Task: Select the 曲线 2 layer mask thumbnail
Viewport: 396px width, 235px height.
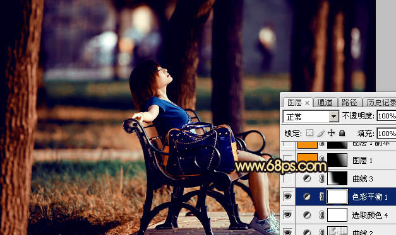Action: pyautogui.click(x=337, y=231)
